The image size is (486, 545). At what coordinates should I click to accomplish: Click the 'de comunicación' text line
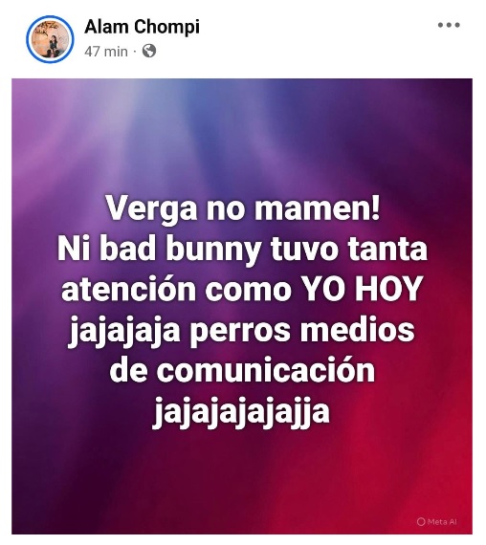click(242, 369)
